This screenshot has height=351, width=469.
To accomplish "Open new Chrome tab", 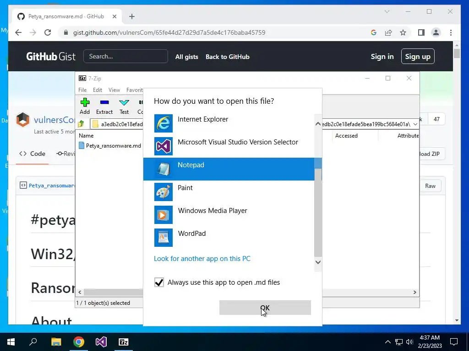I will click(x=132, y=16).
